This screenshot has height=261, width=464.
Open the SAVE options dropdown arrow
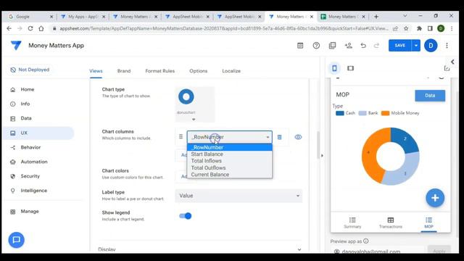coord(415,46)
